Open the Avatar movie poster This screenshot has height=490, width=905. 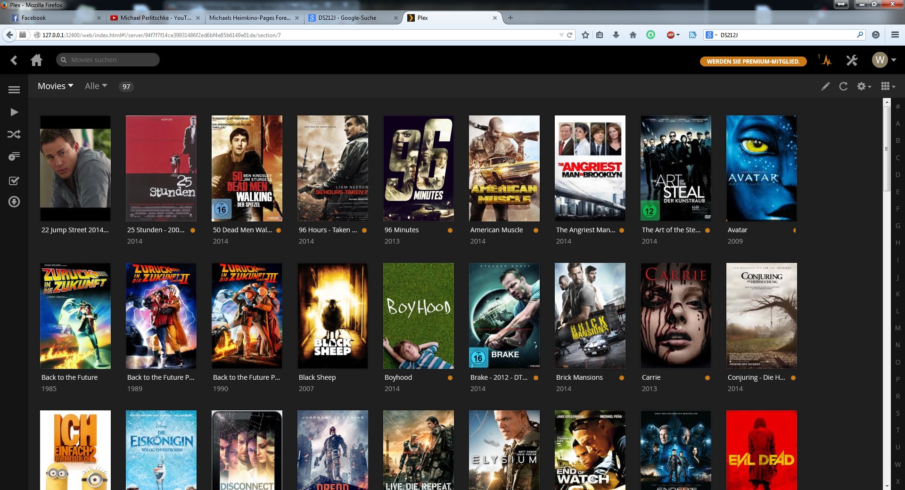pos(761,168)
